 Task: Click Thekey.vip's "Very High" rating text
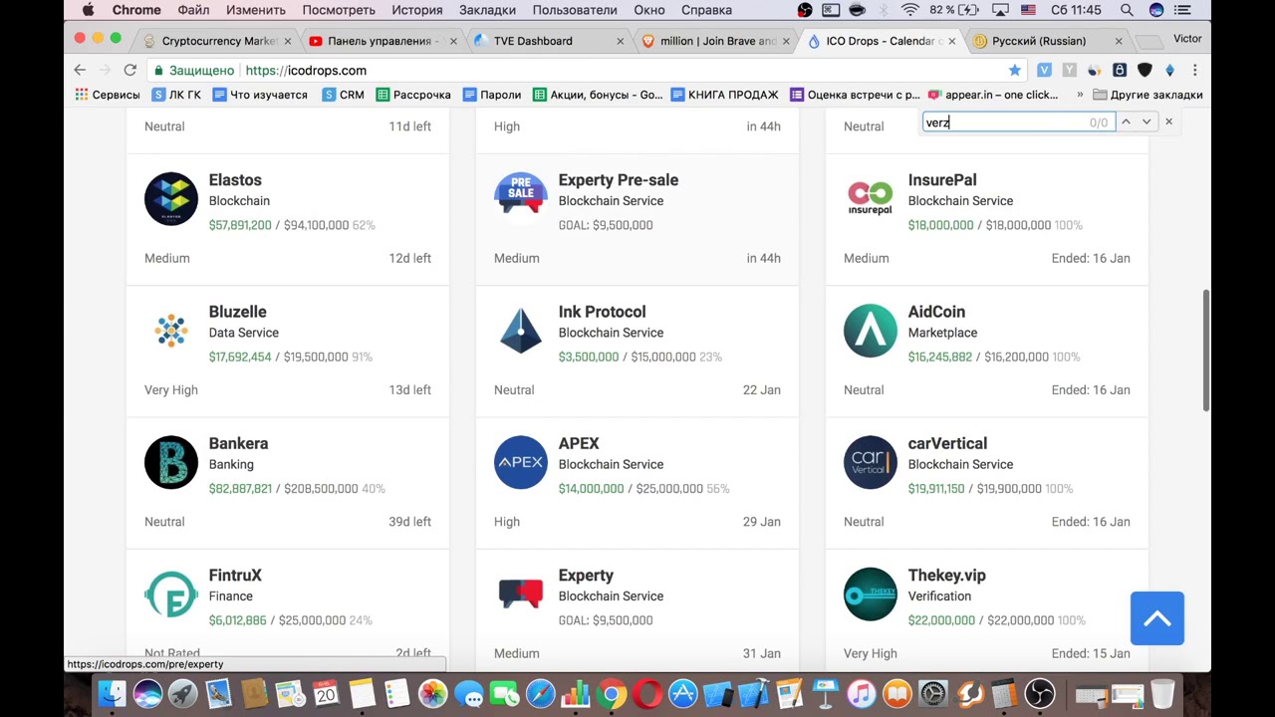click(x=871, y=653)
